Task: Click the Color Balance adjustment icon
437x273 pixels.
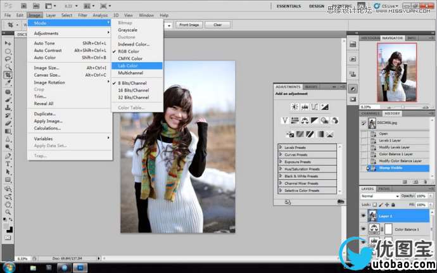Action: (305, 120)
